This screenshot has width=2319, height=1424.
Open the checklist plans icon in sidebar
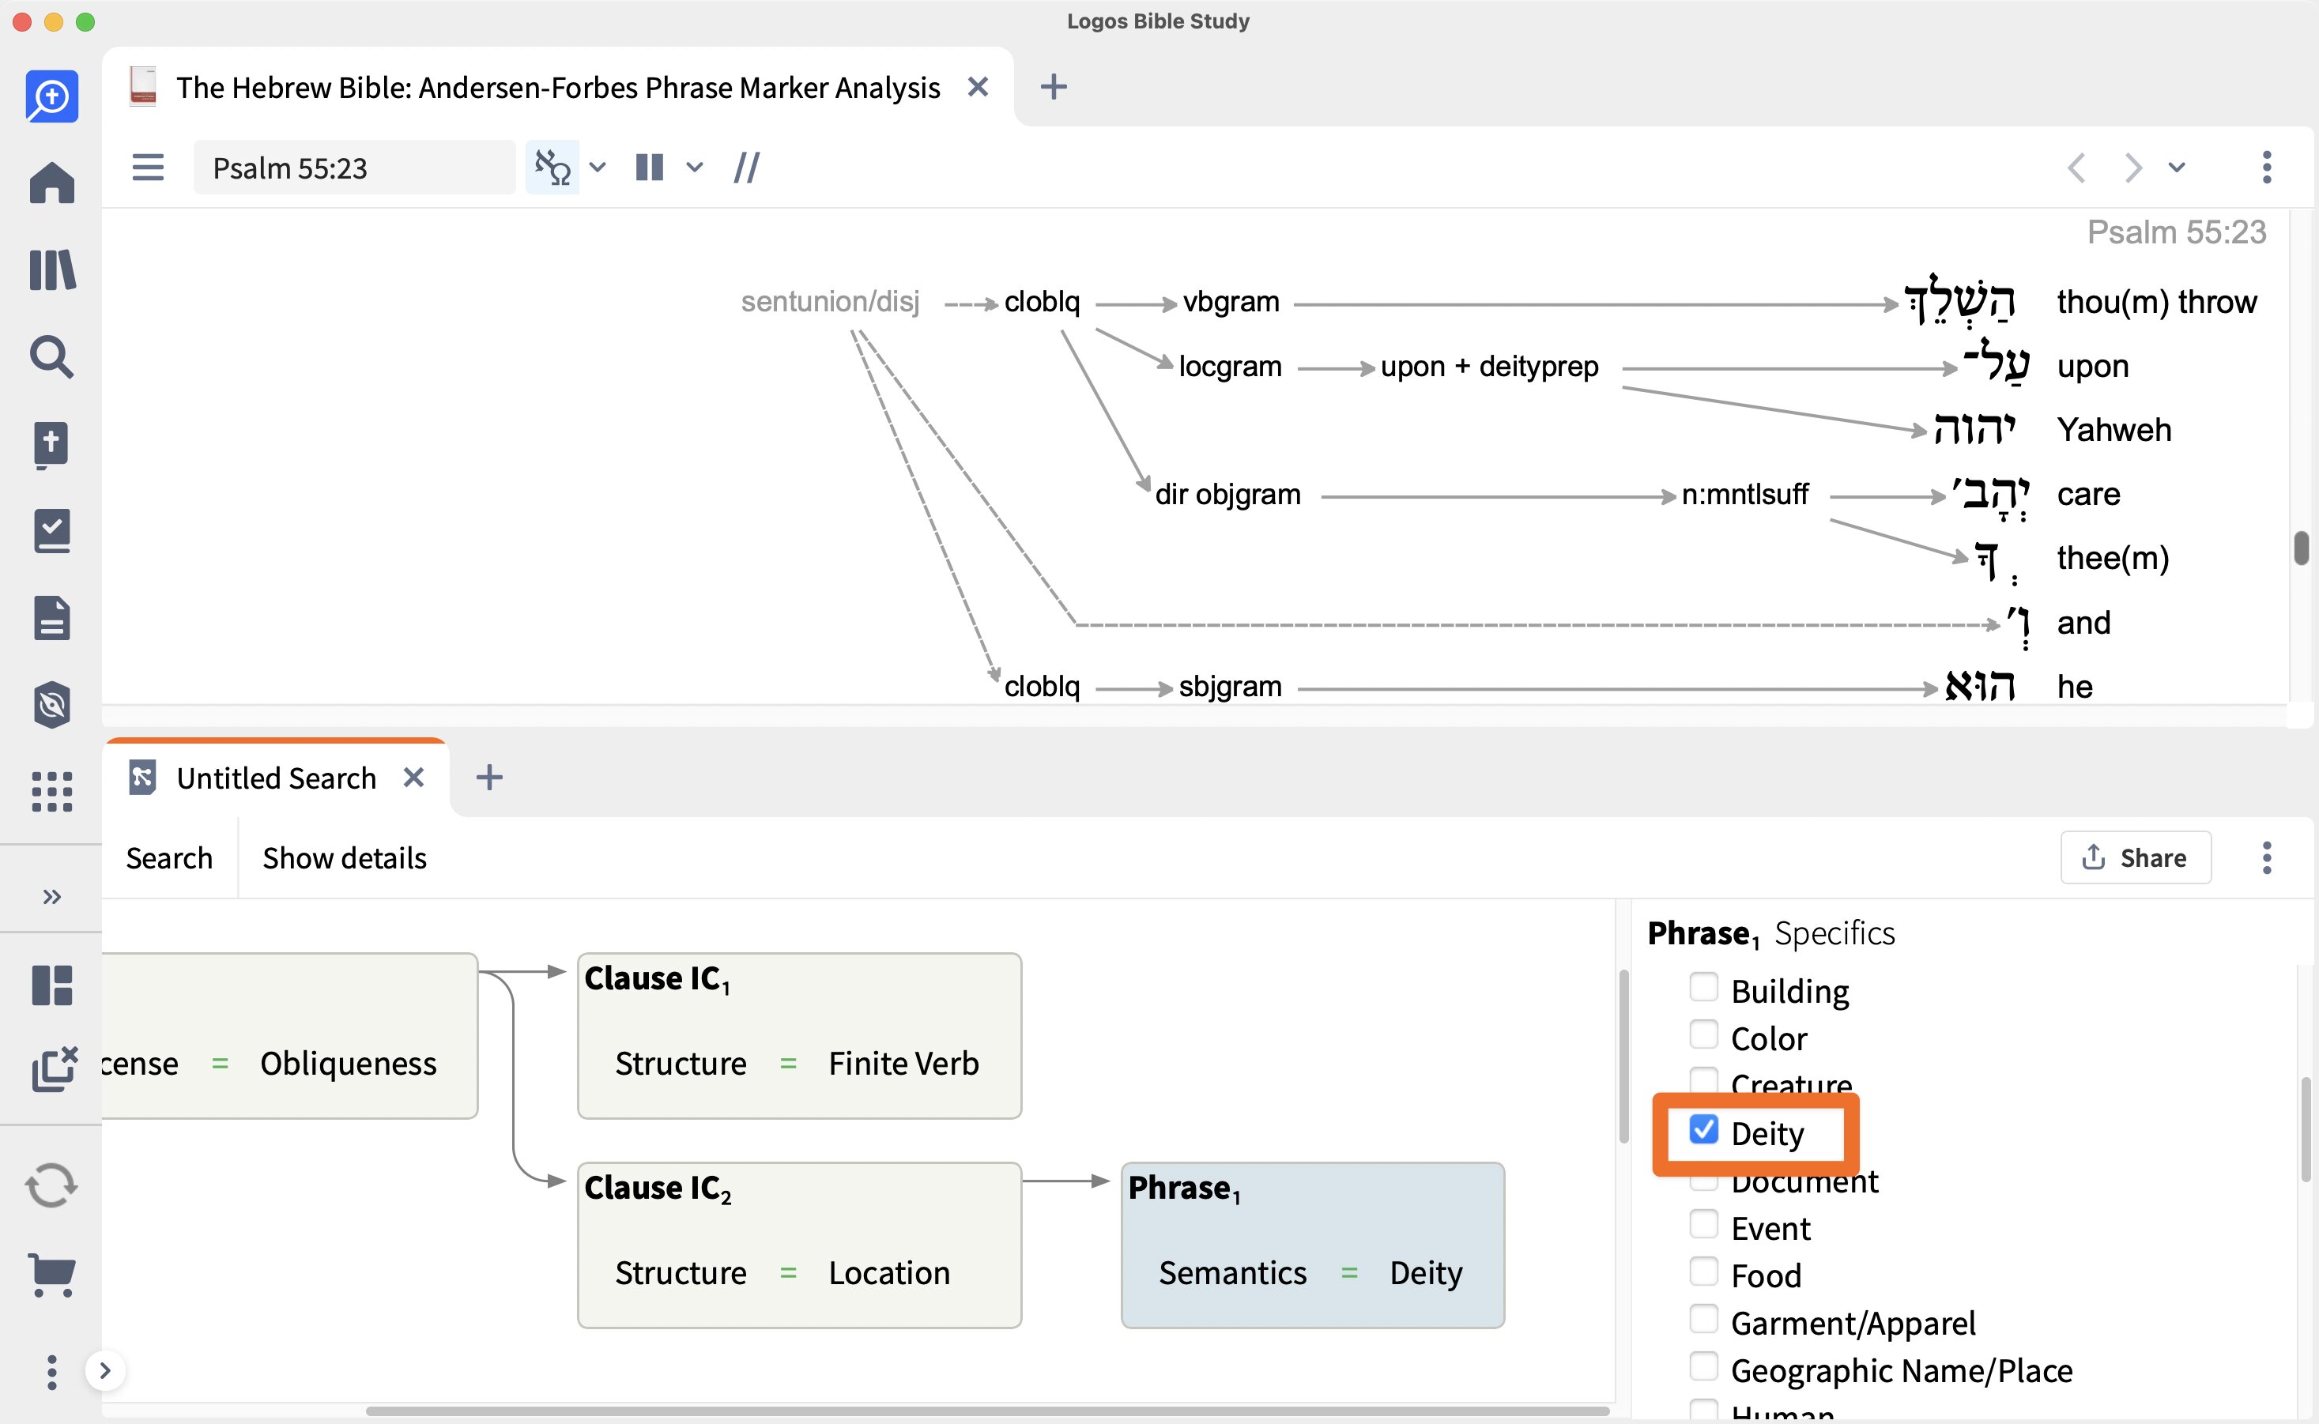point(52,531)
